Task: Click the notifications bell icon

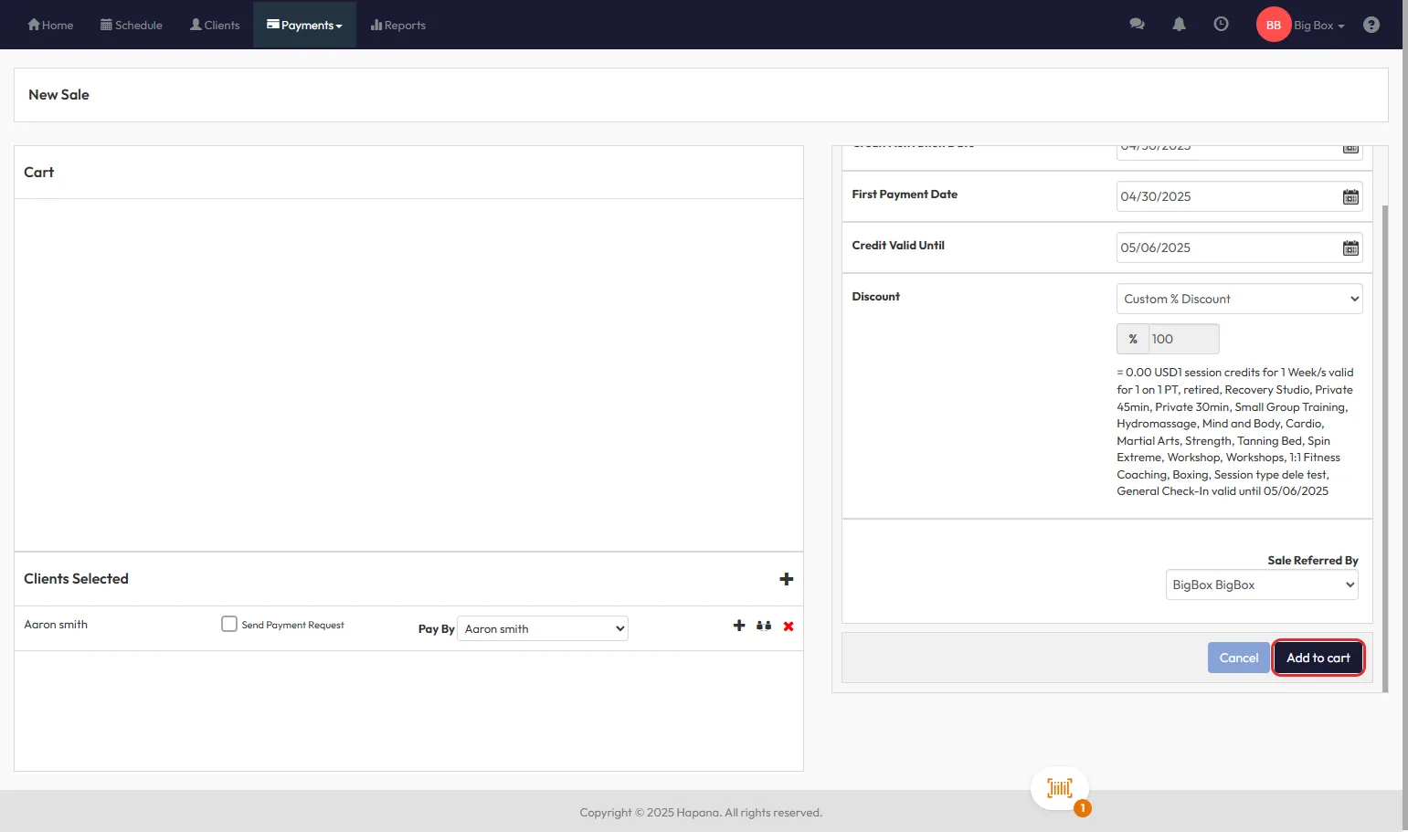Action: pyautogui.click(x=1179, y=25)
